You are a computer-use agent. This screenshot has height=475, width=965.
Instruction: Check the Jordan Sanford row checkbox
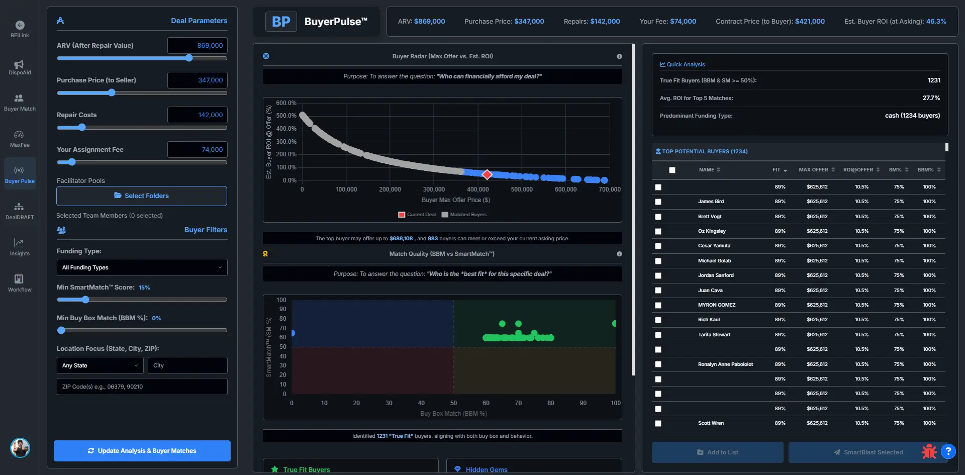coord(658,275)
